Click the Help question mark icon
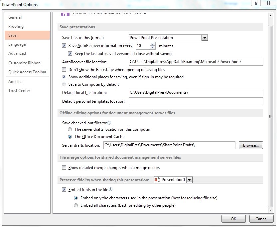Viewport: 277px width, 227px height. [256, 3]
